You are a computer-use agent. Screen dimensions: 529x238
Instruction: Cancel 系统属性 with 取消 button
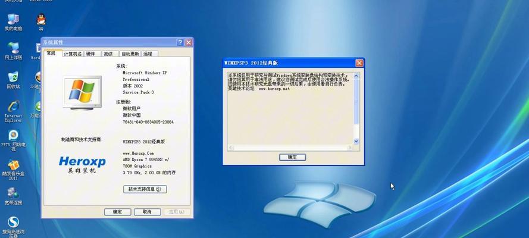tap(147, 212)
